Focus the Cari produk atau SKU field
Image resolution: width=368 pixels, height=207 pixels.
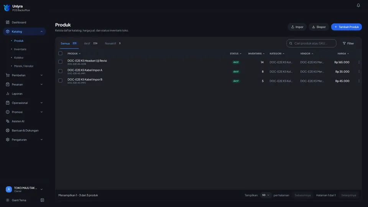click(311, 43)
